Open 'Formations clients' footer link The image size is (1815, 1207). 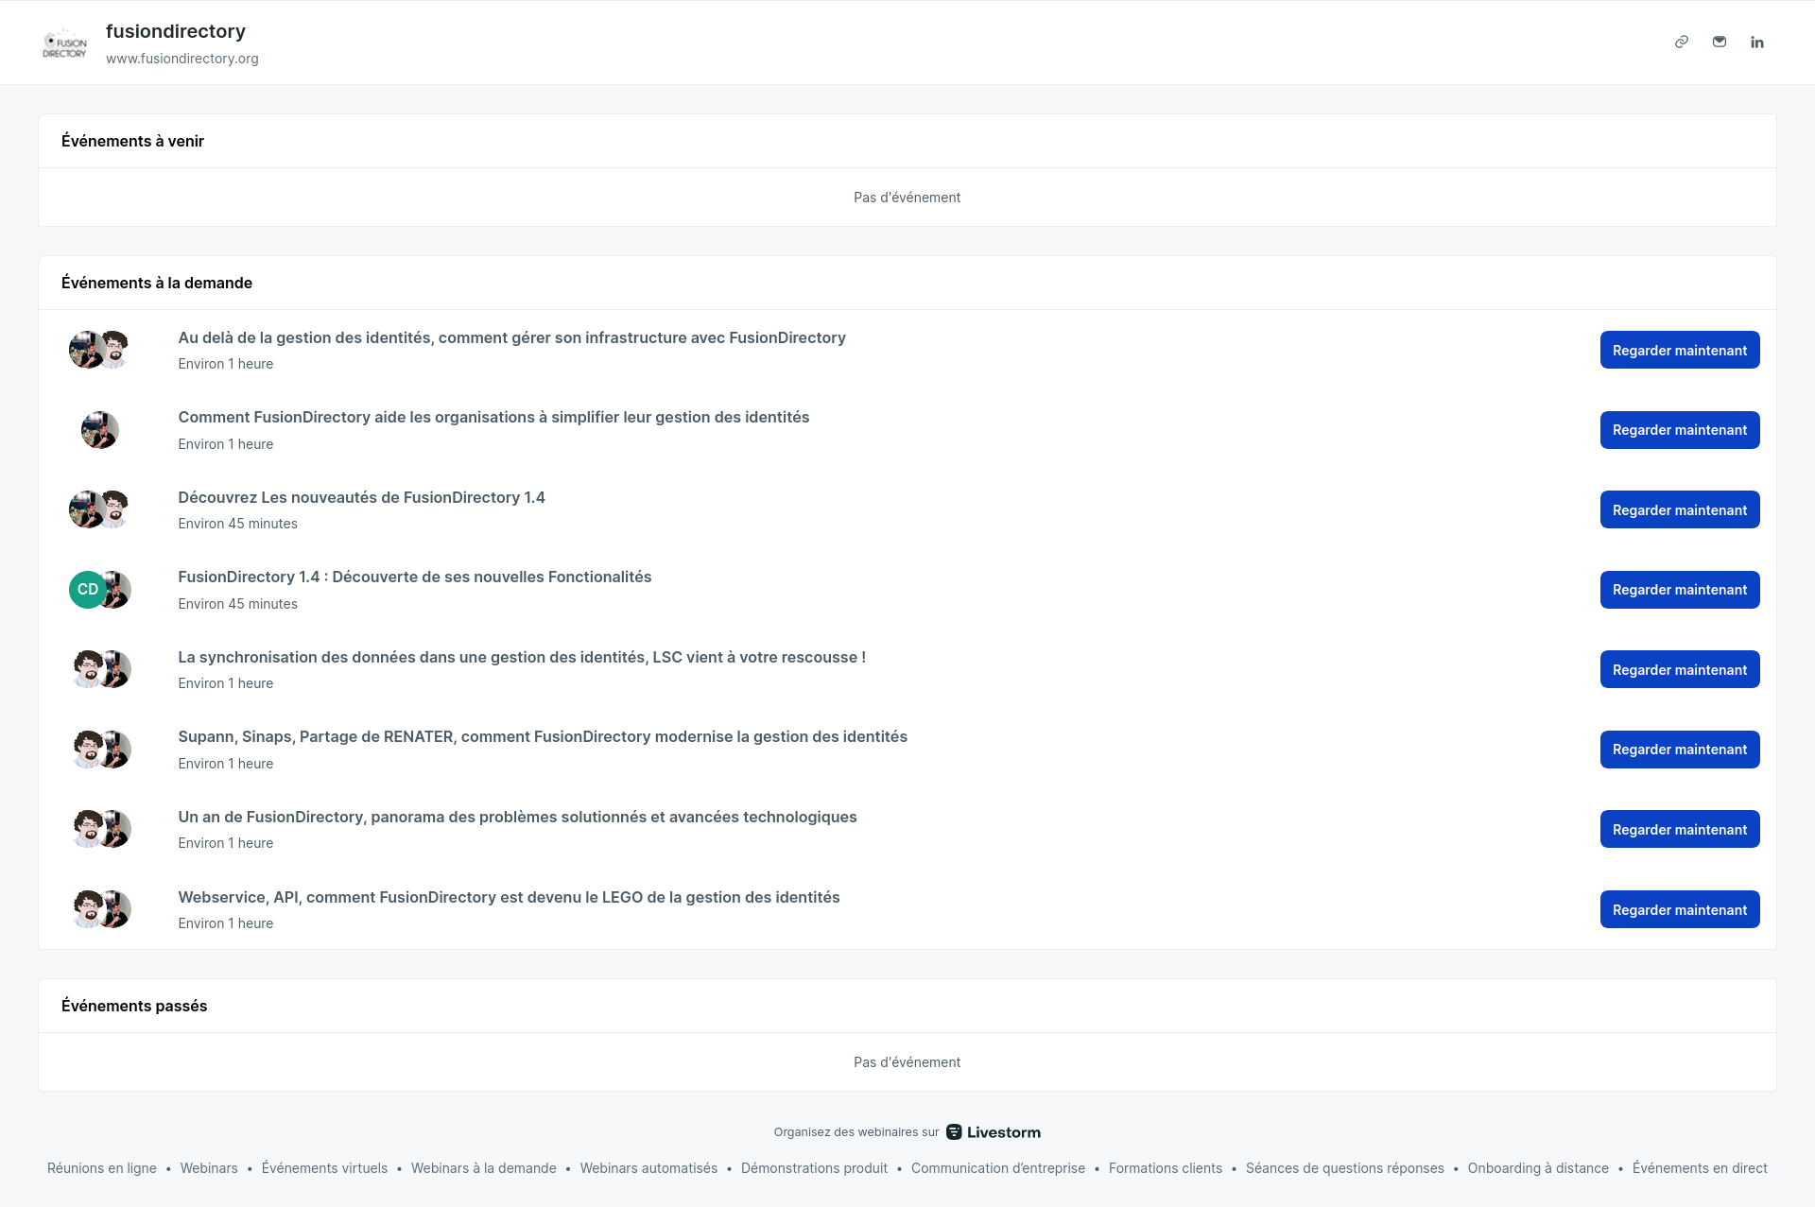click(1166, 1168)
